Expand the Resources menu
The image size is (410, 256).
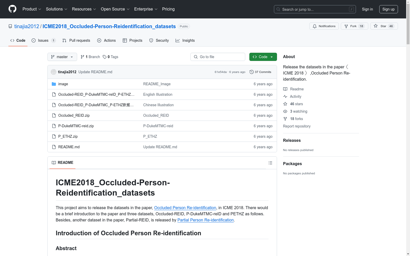84,9
